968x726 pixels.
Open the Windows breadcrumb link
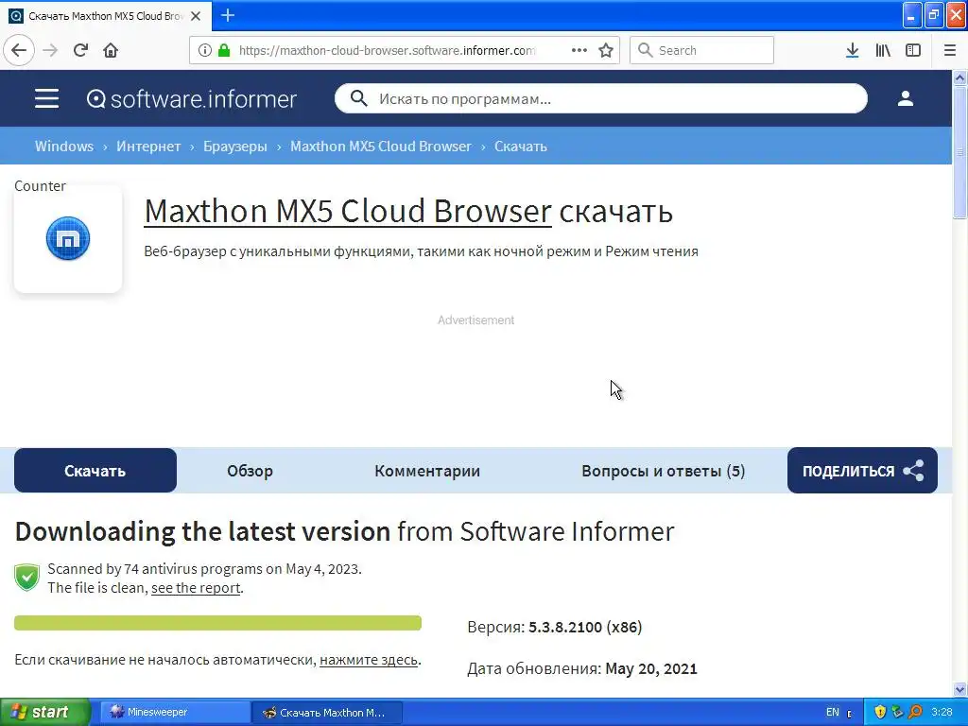(x=64, y=147)
